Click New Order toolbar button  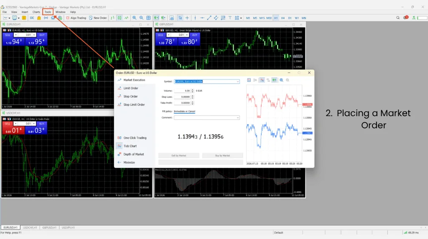coord(98,18)
